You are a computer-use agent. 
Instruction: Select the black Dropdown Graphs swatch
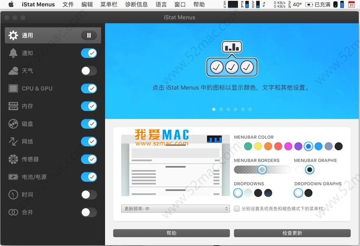[308, 193]
